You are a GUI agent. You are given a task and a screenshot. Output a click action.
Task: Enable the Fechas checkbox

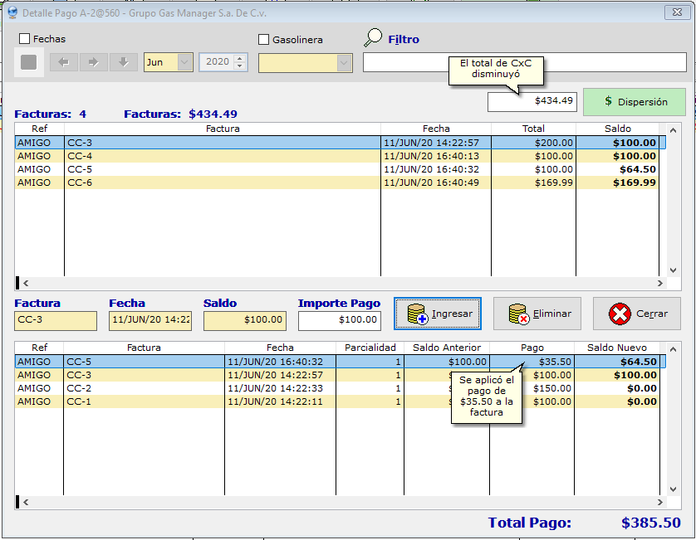[25, 39]
